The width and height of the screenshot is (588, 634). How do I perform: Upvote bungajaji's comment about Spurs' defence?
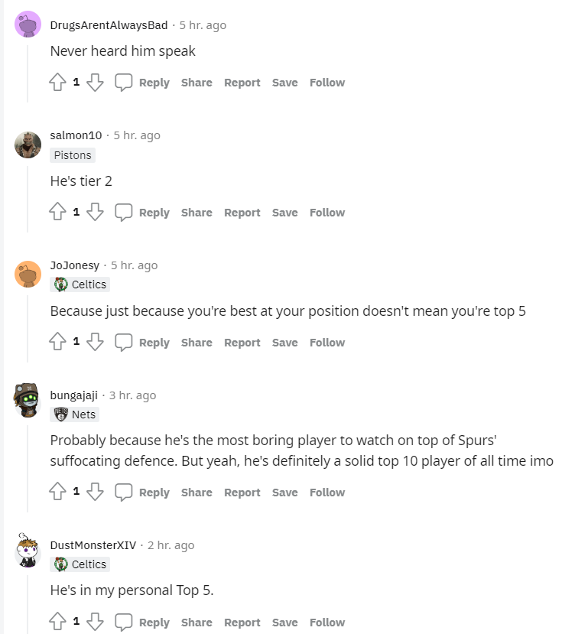(57, 492)
